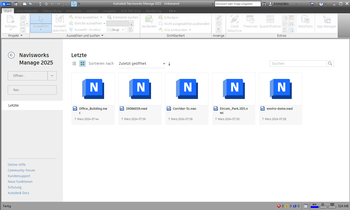Click the magnifier icon next to the Suchen field
Viewport: 350px width, 210px height.
coord(330,63)
